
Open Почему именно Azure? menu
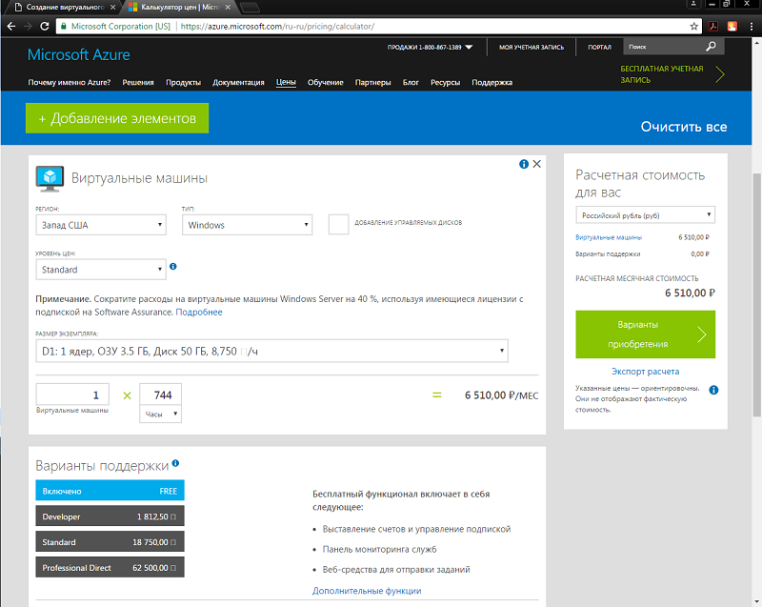tap(70, 82)
